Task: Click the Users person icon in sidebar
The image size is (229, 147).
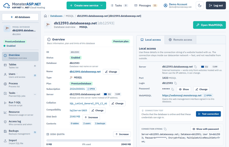Action: (x=5, y=74)
